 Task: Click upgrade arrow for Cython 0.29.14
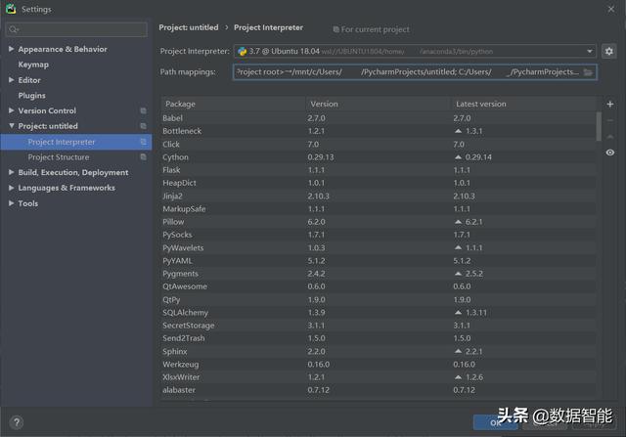coord(458,157)
